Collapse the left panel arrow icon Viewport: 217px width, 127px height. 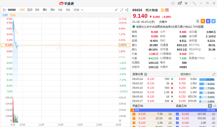[x=4, y=10]
